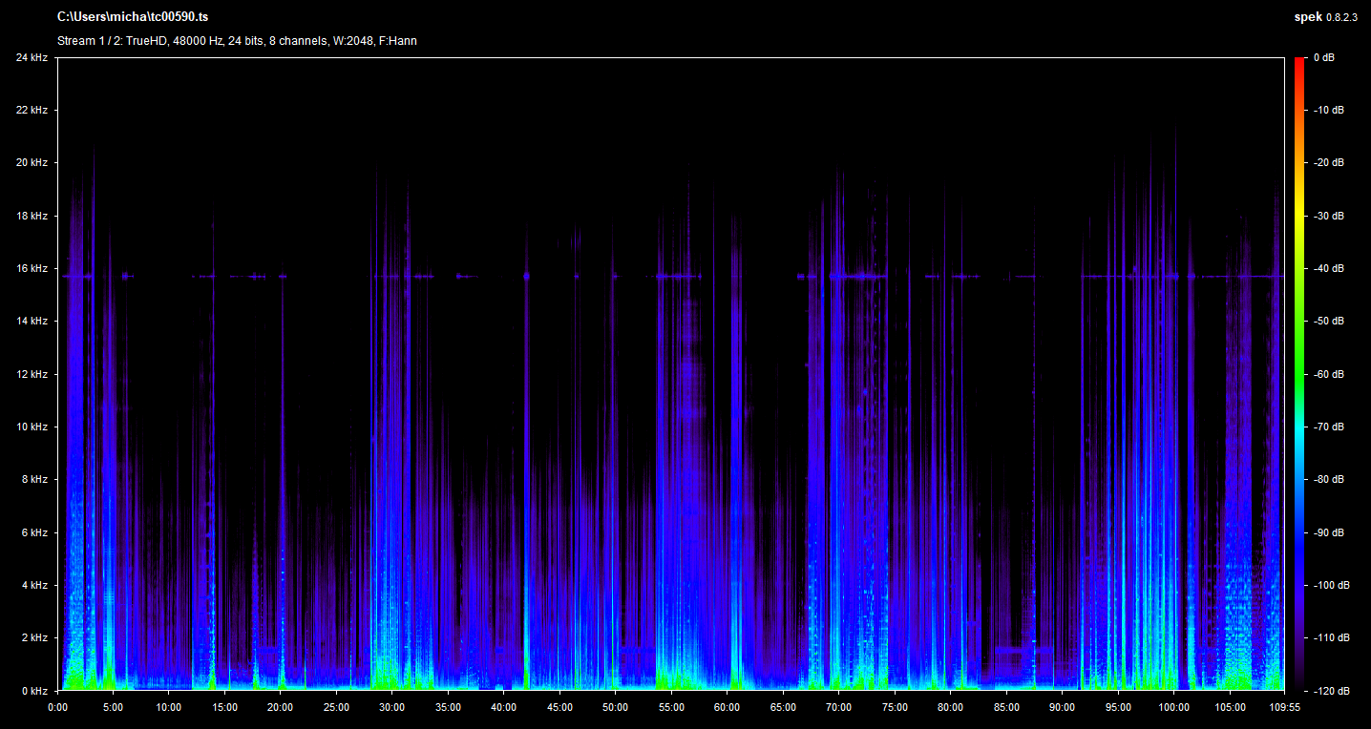Viewport: 1371px width, 729px height.
Task: Select the 8 kHz frequency axis label
Action: pyautogui.click(x=33, y=480)
